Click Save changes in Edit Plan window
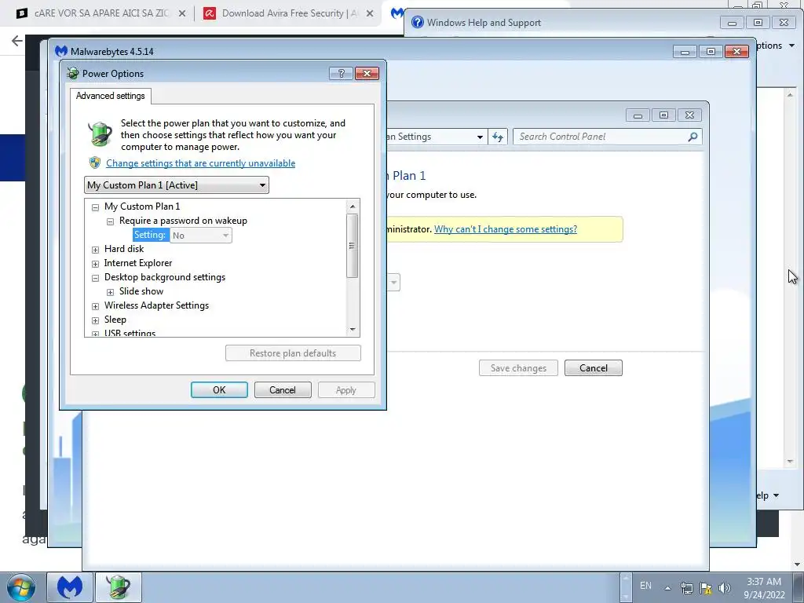The height and width of the screenshot is (603, 804). [518, 367]
